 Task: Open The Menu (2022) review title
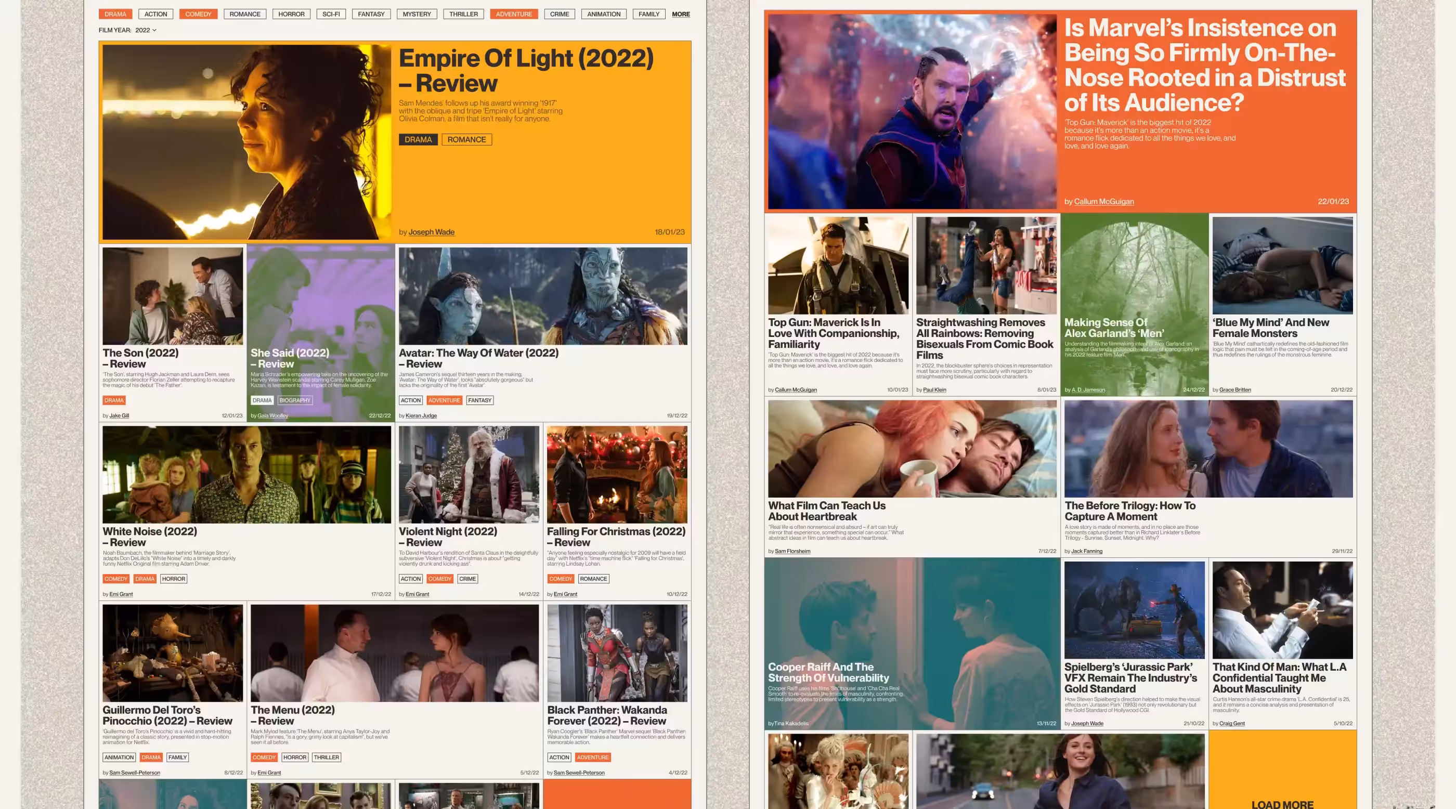(293, 715)
